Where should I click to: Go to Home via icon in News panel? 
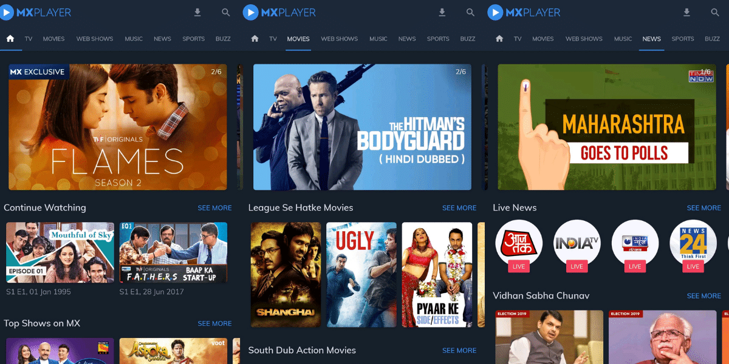click(x=499, y=39)
